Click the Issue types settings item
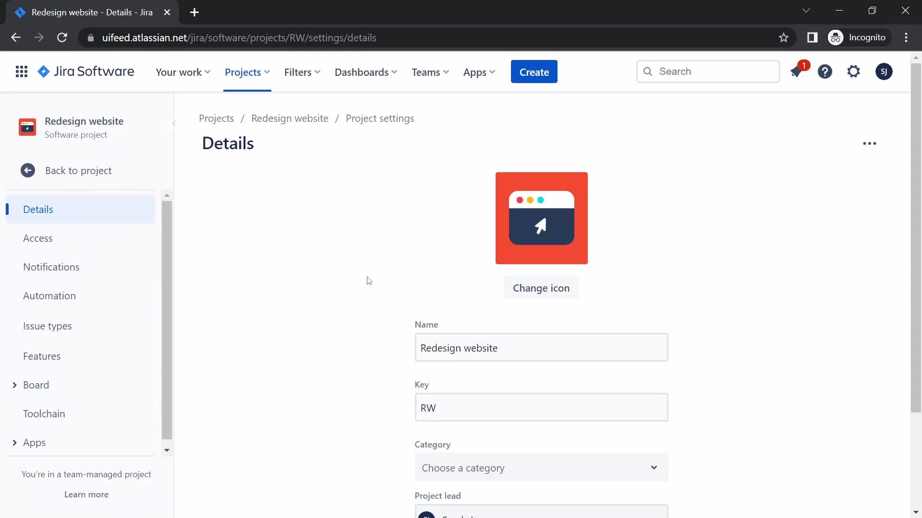The width and height of the screenshot is (922, 518). [x=48, y=326]
